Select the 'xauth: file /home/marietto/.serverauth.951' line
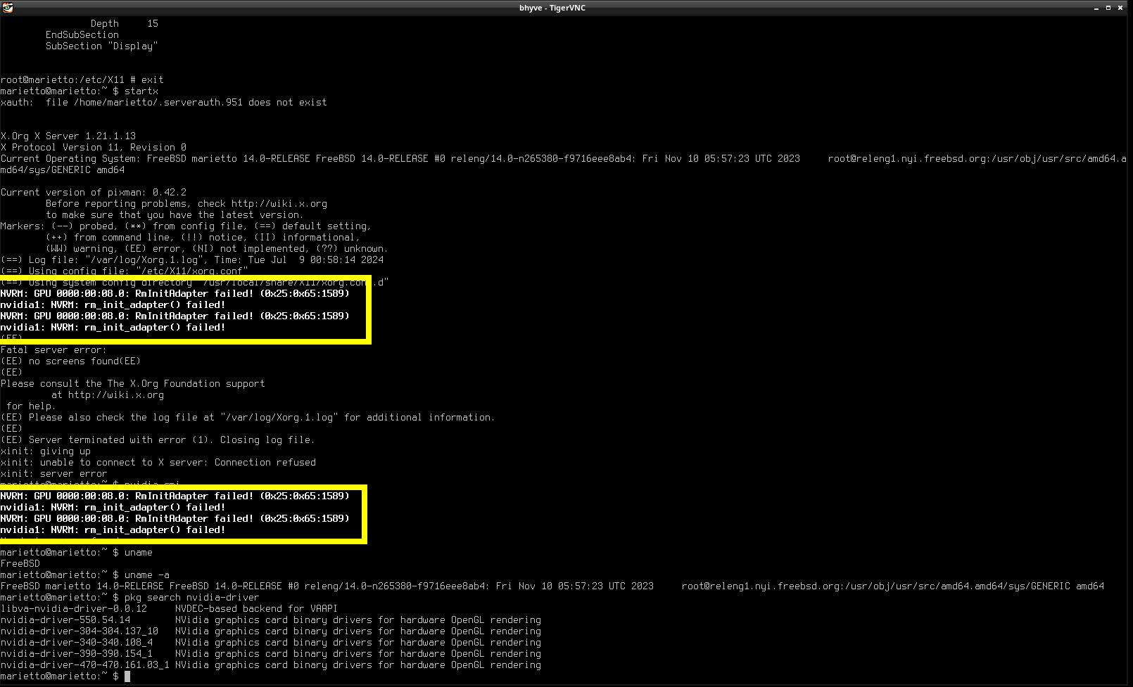Screen dimensions: 1133x687 pyautogui.click(x=163, y=103)
